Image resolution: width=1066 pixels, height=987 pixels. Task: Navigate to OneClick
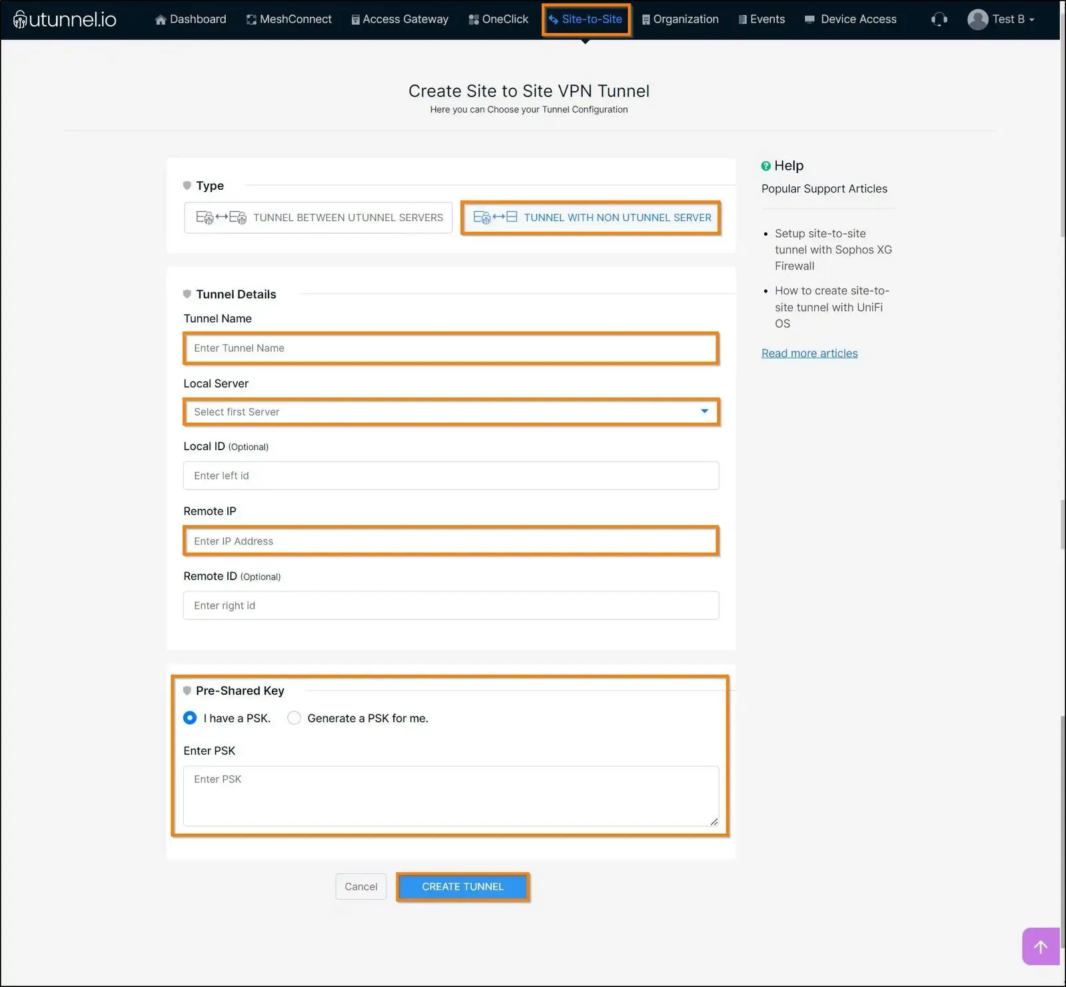[498, 19]
